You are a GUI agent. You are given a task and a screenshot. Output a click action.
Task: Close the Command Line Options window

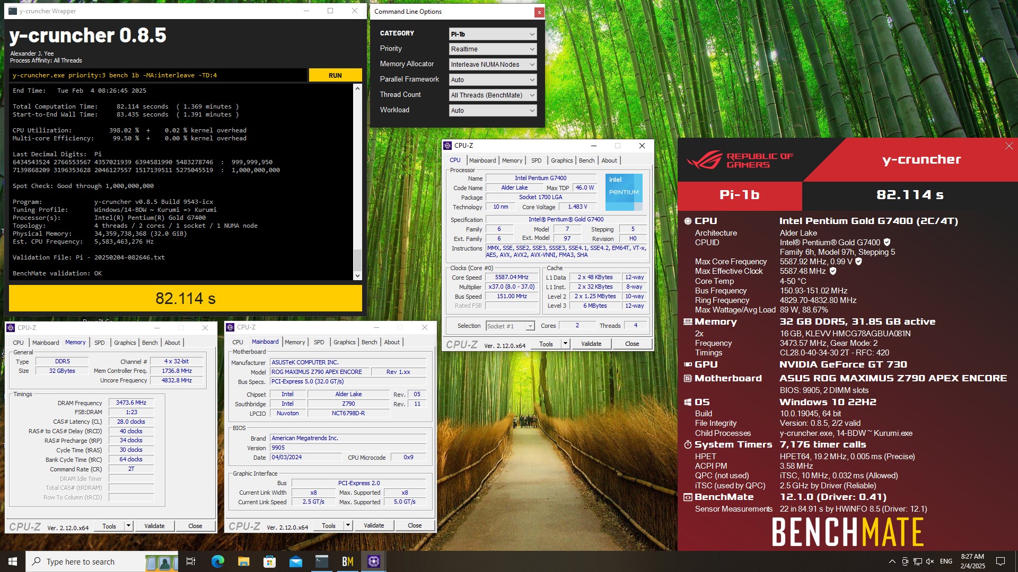[x=539, y=12]
